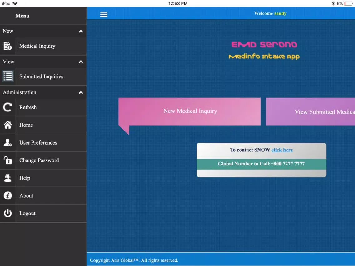Click Global Number to Call text

262,164
